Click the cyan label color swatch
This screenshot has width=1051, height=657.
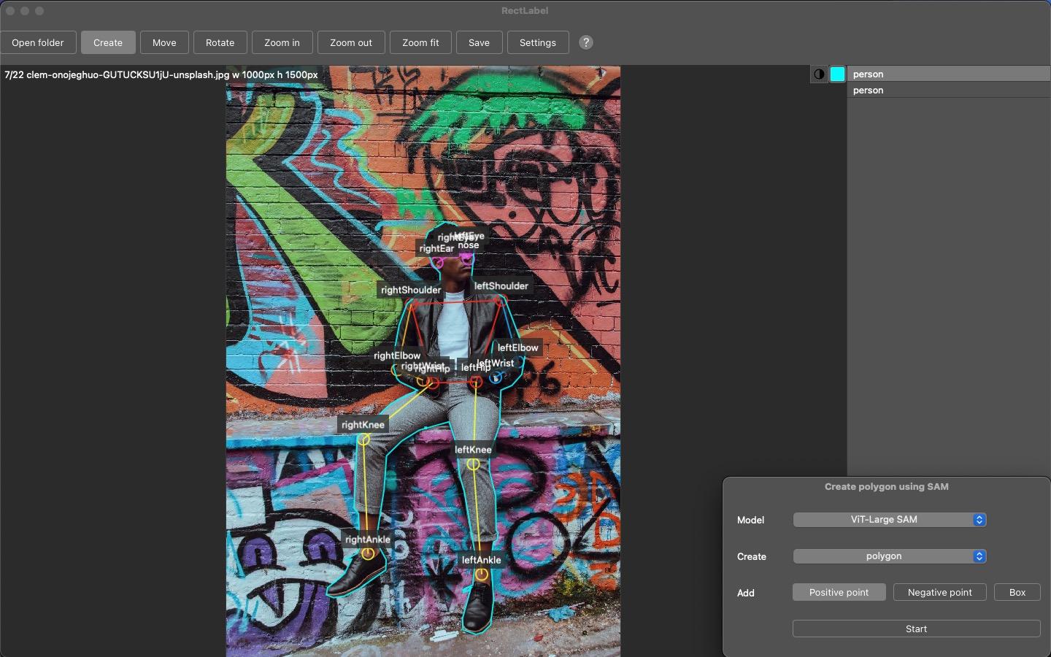pos(837,74)
